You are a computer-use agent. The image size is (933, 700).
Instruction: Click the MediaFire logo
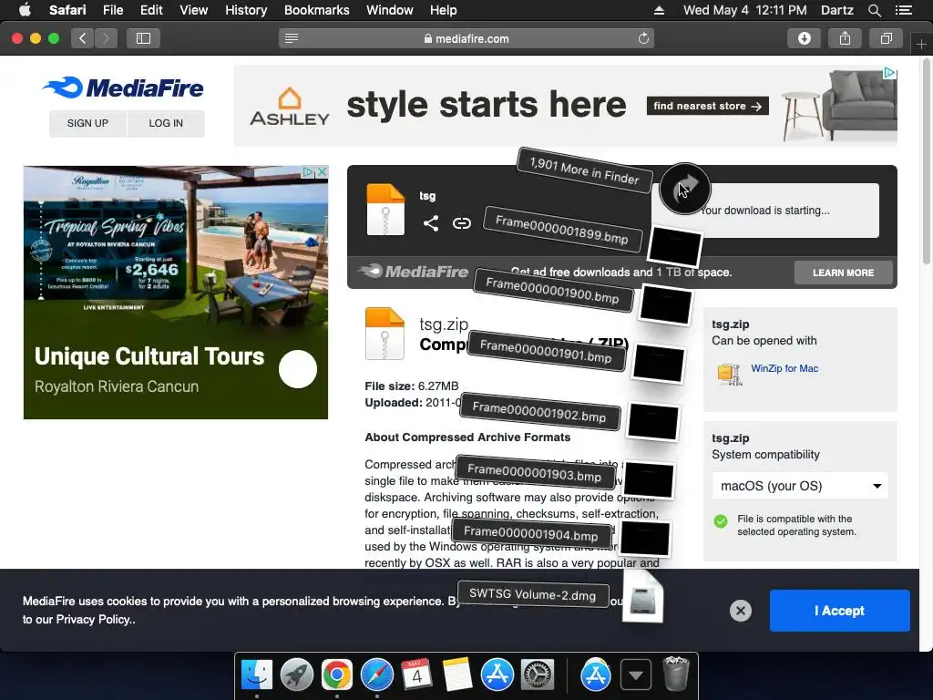coord(123,87)
